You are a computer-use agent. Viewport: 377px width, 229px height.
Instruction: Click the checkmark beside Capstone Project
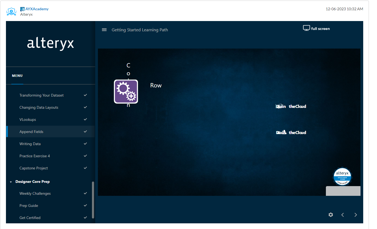click(85, 168)
